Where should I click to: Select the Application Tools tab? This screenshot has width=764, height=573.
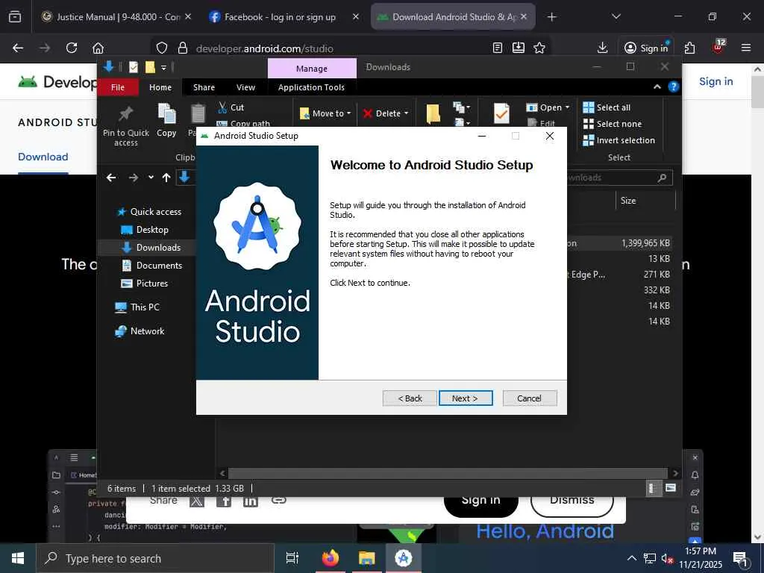(311, 87)
